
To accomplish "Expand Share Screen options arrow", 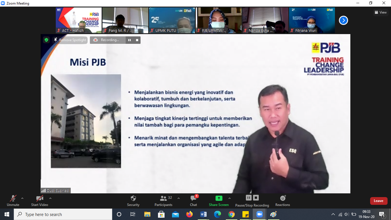I will point(230,198).
